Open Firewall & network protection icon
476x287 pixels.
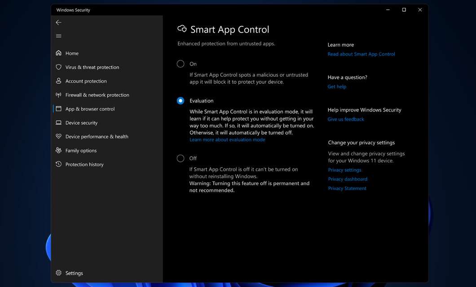pos(59,95)
